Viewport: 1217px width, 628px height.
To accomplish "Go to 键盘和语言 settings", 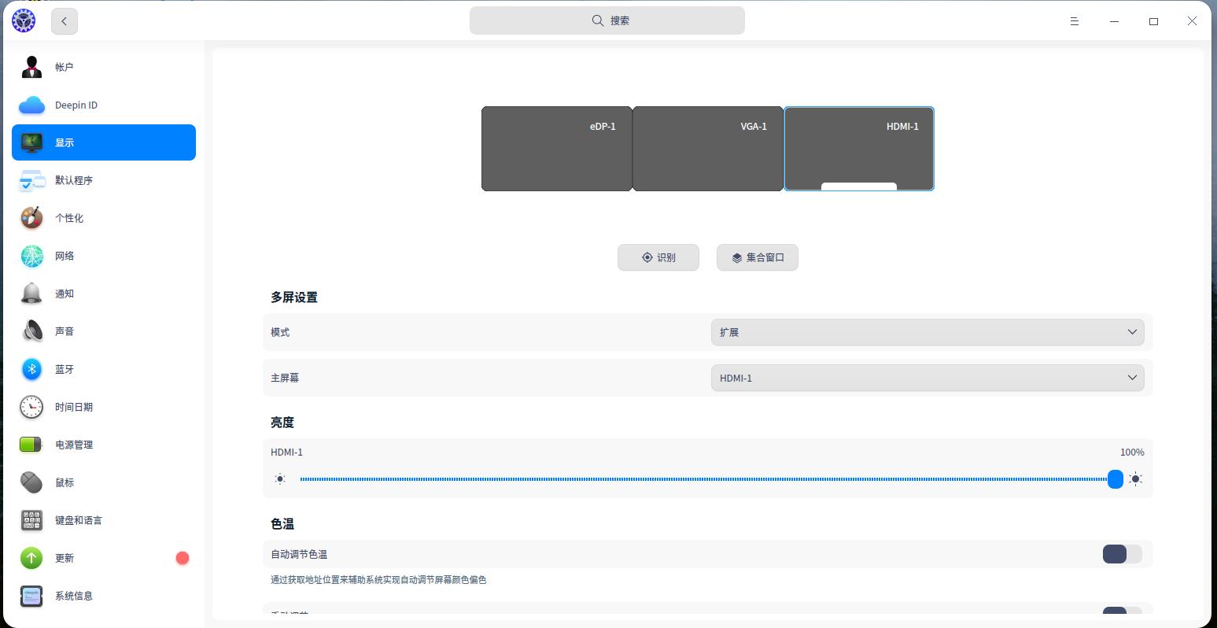I will click(x=104, y=520).
